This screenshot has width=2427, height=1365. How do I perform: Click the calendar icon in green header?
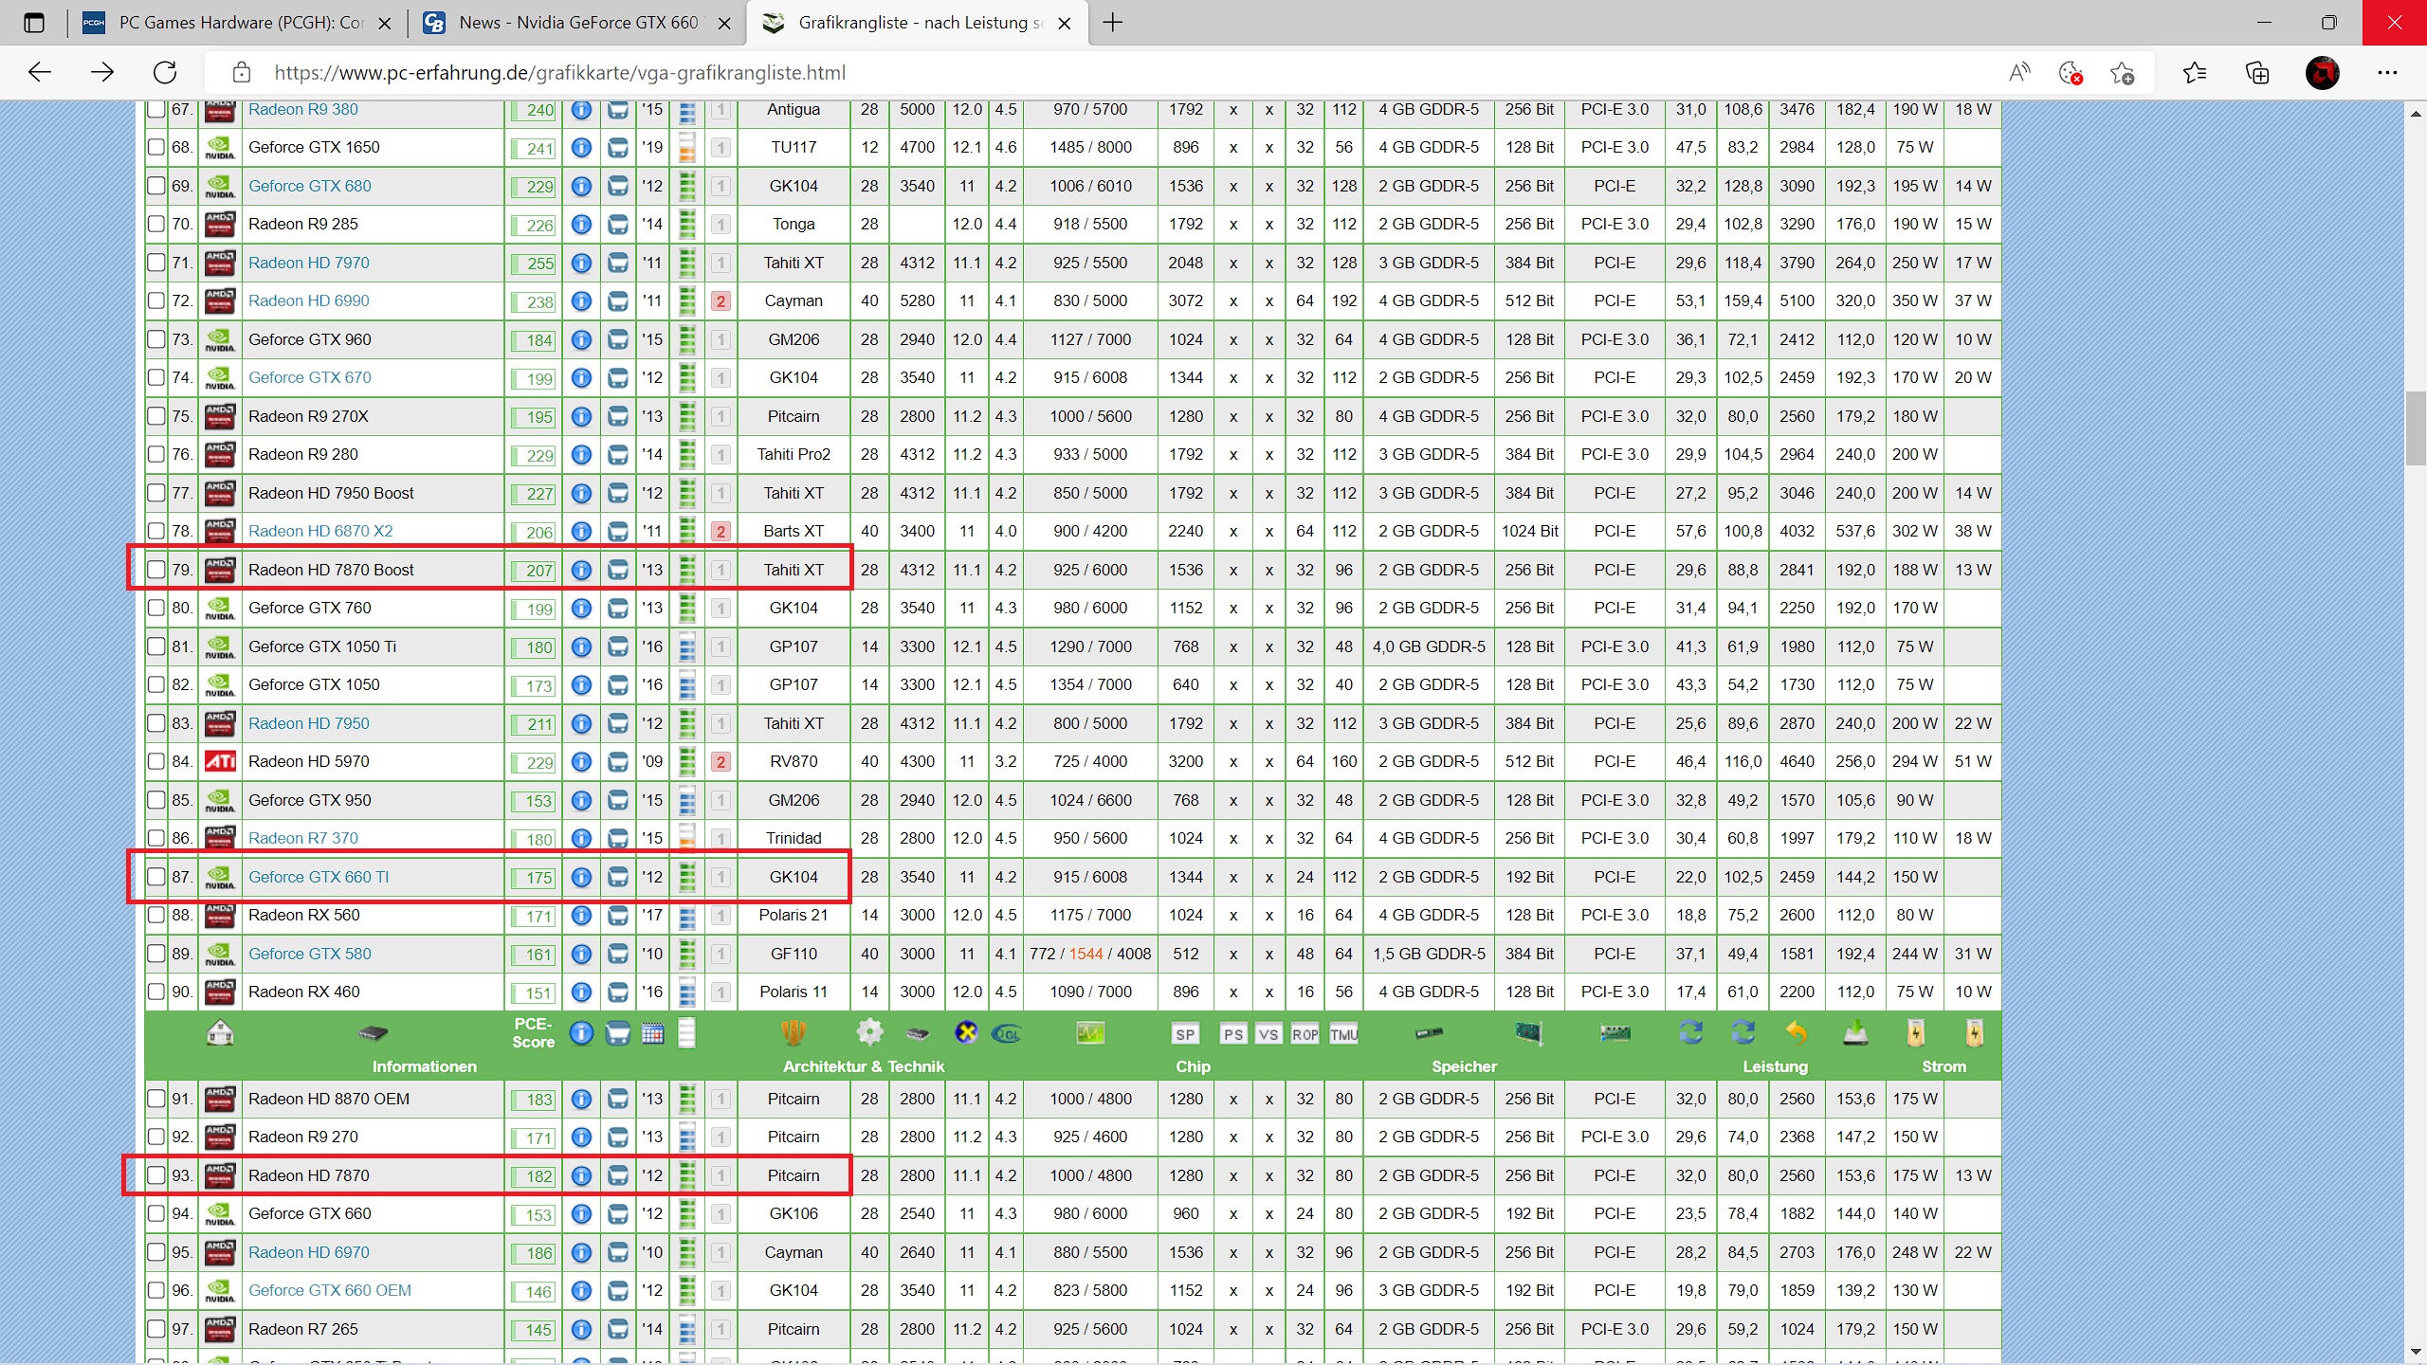pos(652,1033)
